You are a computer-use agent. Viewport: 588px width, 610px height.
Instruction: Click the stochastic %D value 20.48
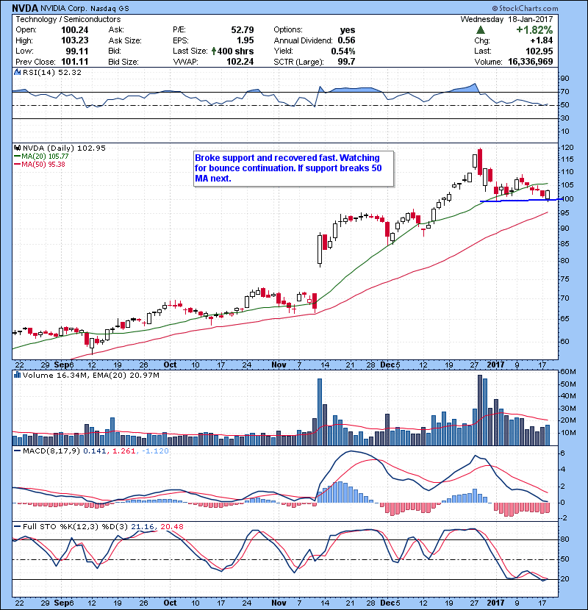pyautogui.click(x=171, y=526)
